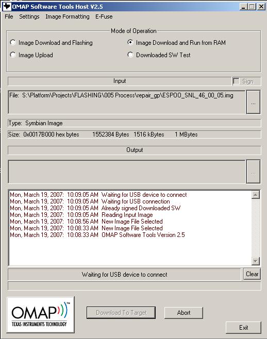Image resolution: width=267 pixels, height=339 pixels.
Task: Select 10:08.56 AM 'New Image File Selected' line
Action: (86, 222)
